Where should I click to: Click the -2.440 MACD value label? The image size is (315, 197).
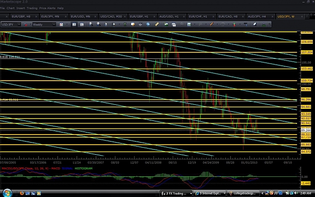pos(306,183)
